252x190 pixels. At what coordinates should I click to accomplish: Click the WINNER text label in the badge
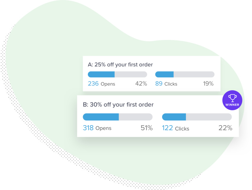[x=232, y=104]
